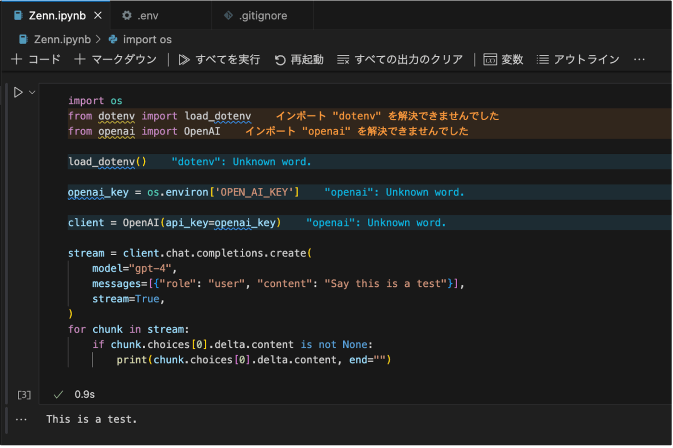This screenshot has width=673, height=448.
Task: Click the 'is not None' condition line
Action: 233,345
